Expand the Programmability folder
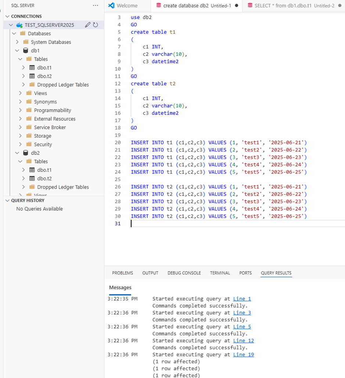The height and width of the screenshot is (378, 345). click(20, 110)
